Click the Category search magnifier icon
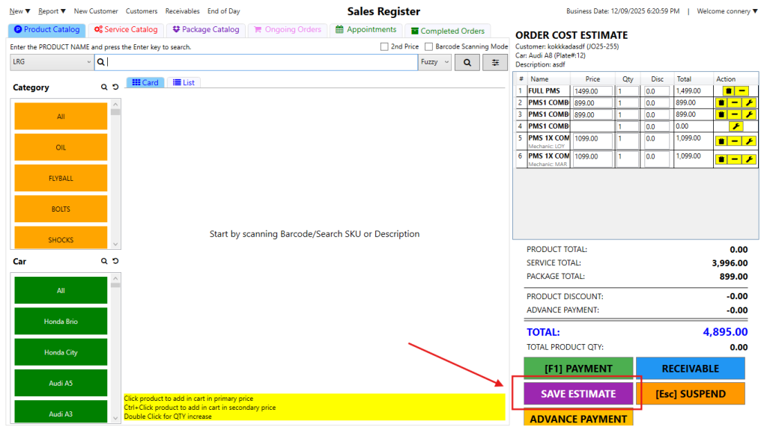This screenshot has height=430, width=767. pos(104,87)
